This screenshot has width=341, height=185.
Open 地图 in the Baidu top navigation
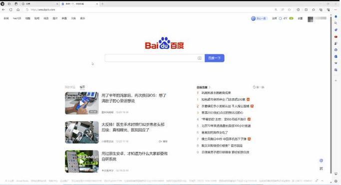[28, 18]
